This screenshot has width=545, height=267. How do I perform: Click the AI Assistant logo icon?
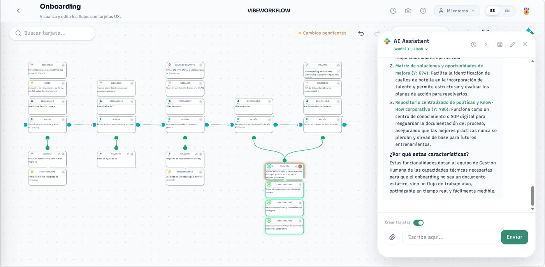[387, 41]
